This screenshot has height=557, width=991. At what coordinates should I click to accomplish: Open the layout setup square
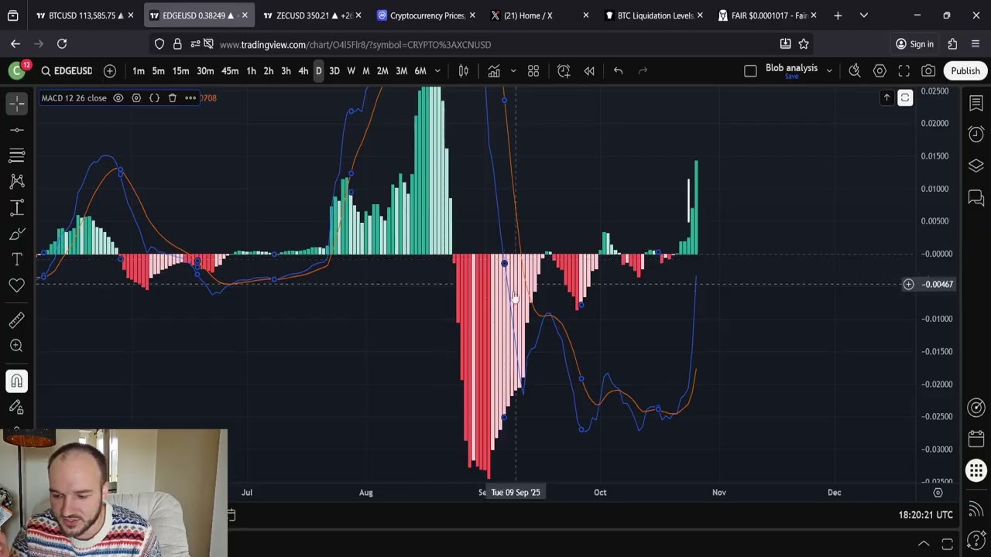tap(750, 71)
